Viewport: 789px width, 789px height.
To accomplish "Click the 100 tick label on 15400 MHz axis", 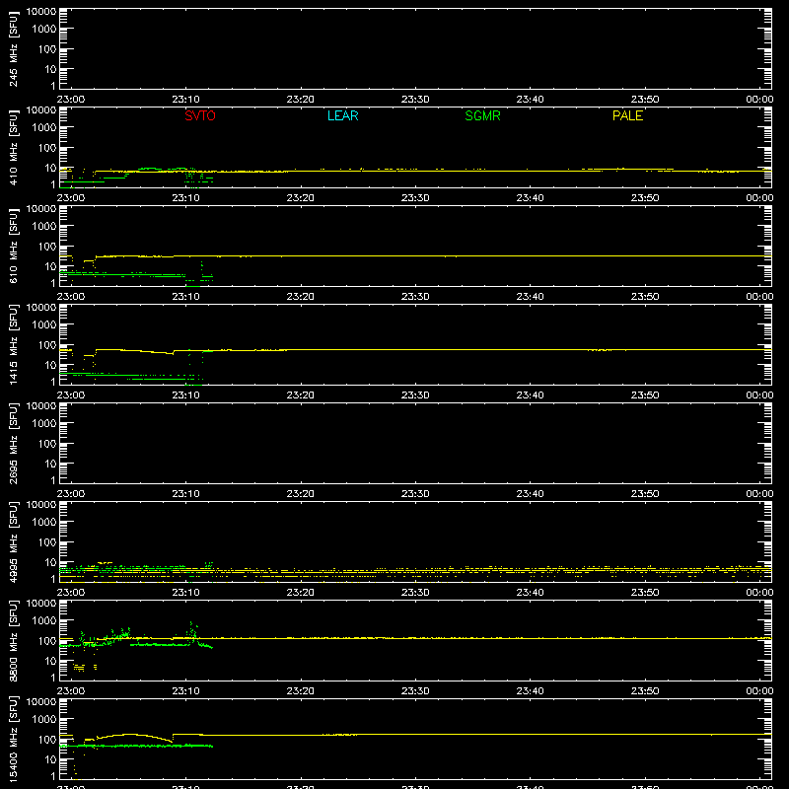I will coord(48,740).
